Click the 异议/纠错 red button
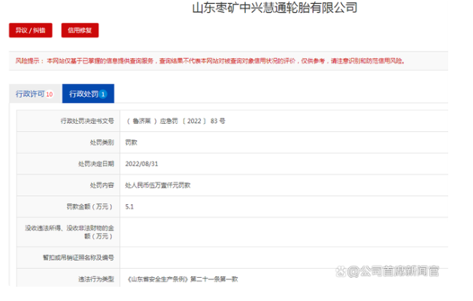The width and height of the screenshot is (473, 301). click(x=31, y=30)
